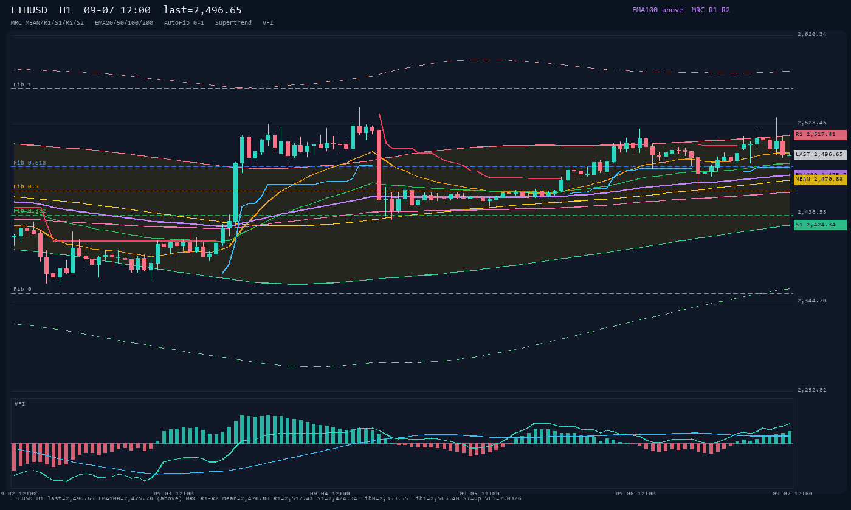
Task: Click the EMA100 above status label
Action: coord(658,10)
